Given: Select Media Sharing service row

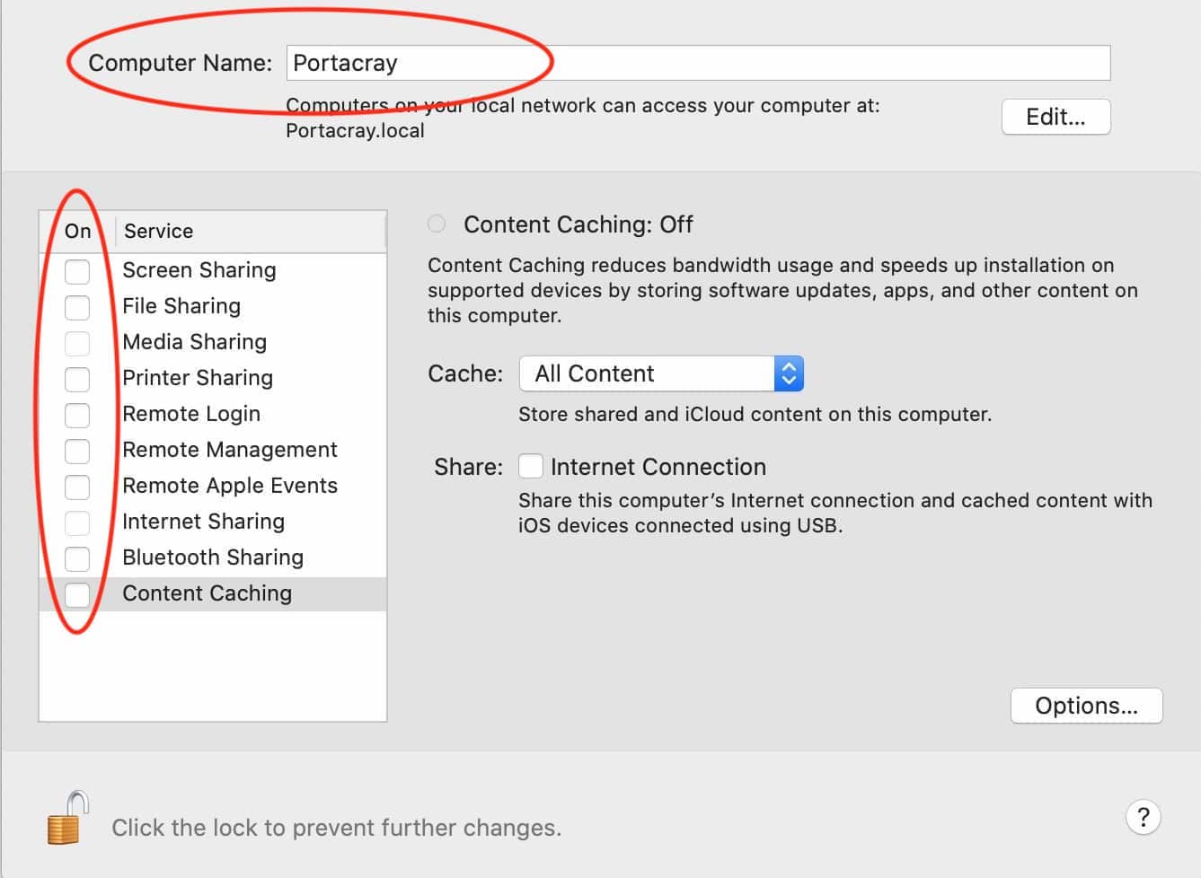Looking at the screenshot, I should point(213,343).
